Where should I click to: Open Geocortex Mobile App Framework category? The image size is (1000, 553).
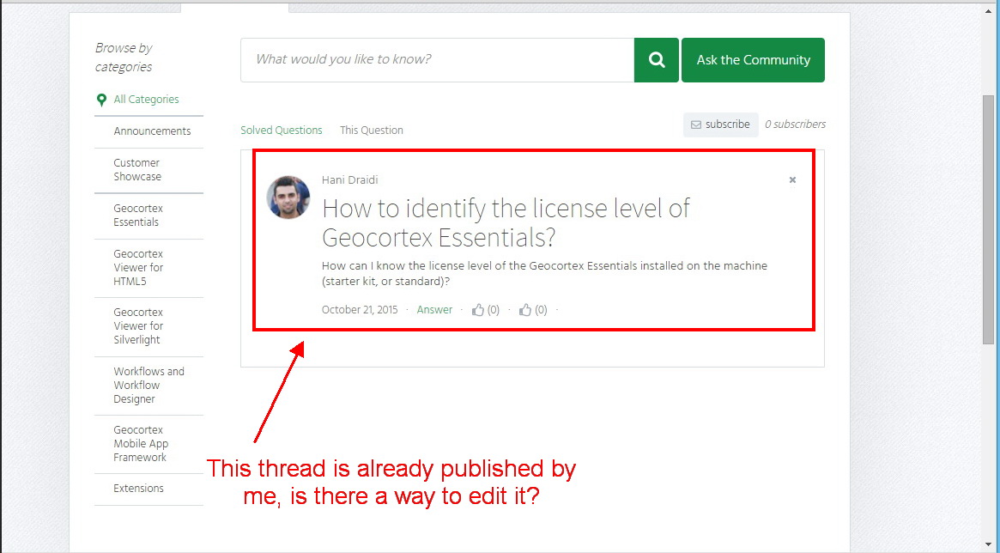tap(140, 443)
